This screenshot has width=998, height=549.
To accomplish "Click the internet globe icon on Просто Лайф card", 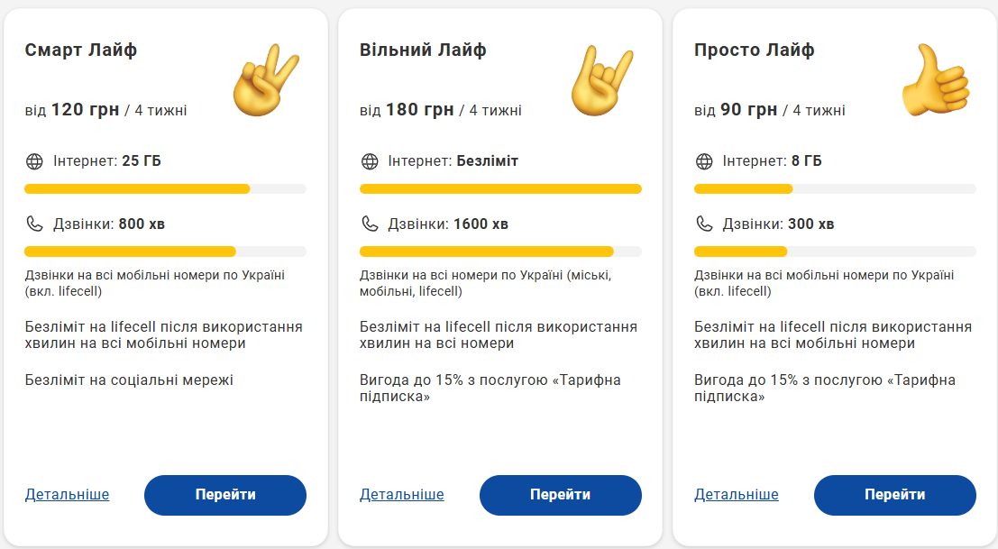I will click(702, 162).
